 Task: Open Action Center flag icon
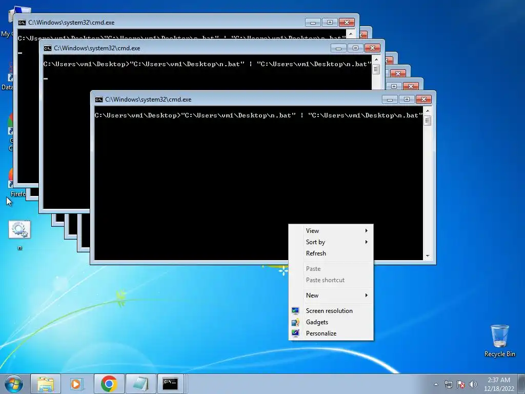[461, 384]
